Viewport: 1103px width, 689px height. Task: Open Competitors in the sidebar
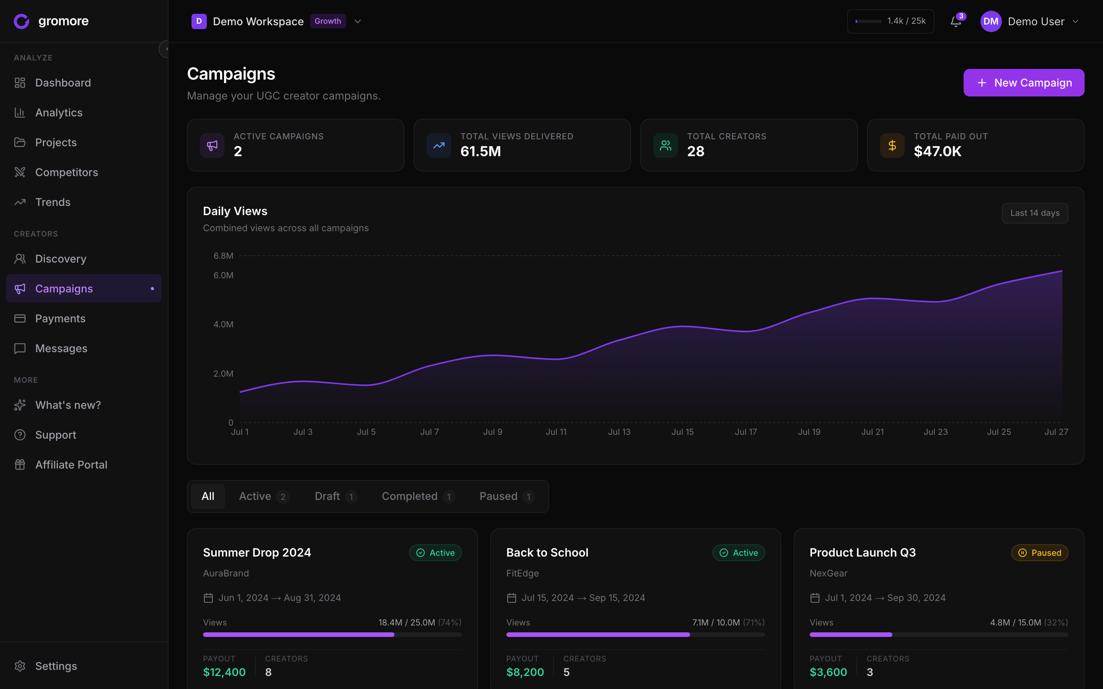[x=84, y=172]
